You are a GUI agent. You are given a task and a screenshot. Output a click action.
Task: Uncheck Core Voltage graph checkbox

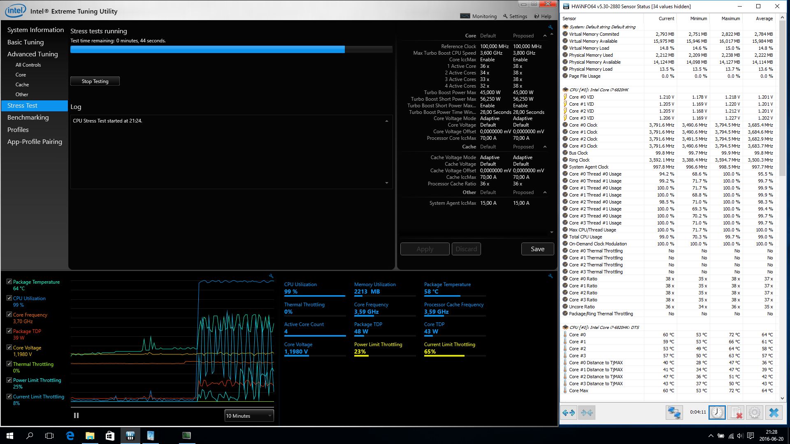point(9,347)
